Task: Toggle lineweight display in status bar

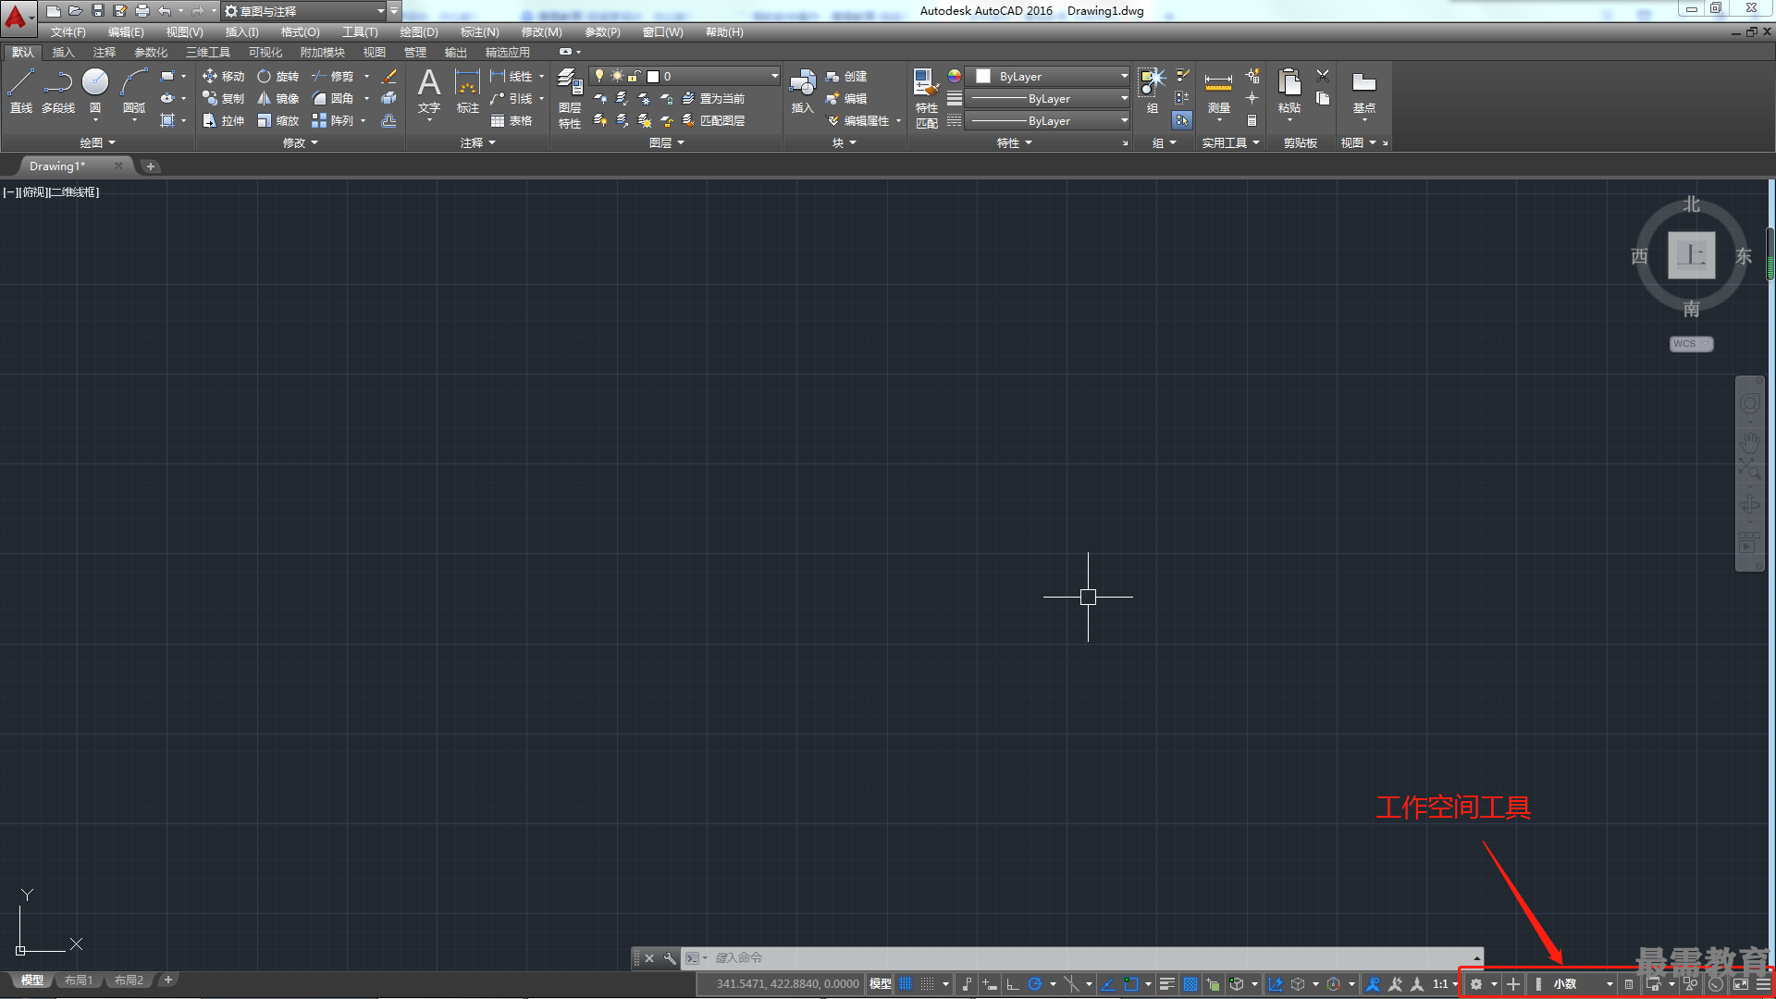Action: (1167, 984)
